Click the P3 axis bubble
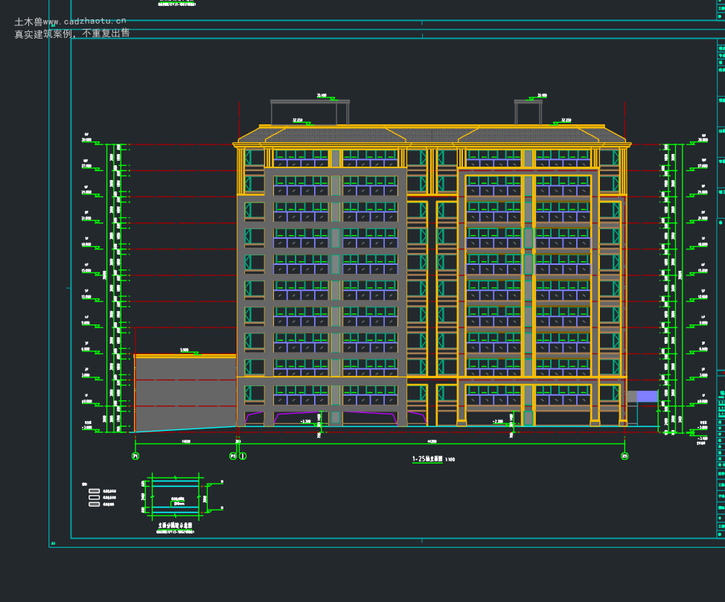725x602 pixels. tap(233, 456)
